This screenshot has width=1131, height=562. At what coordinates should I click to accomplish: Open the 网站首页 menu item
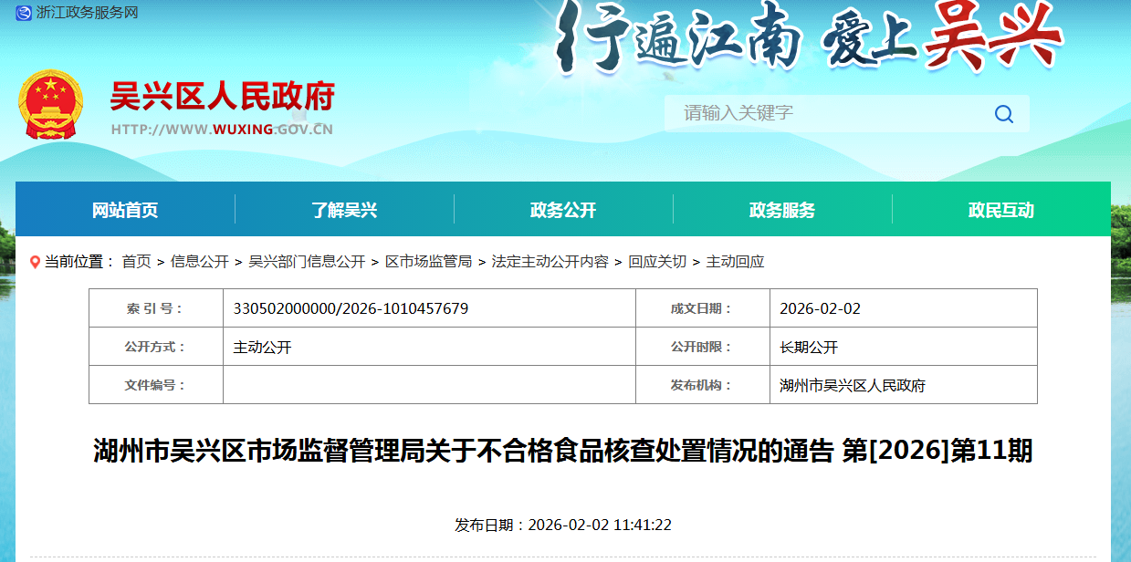(125, 210)
